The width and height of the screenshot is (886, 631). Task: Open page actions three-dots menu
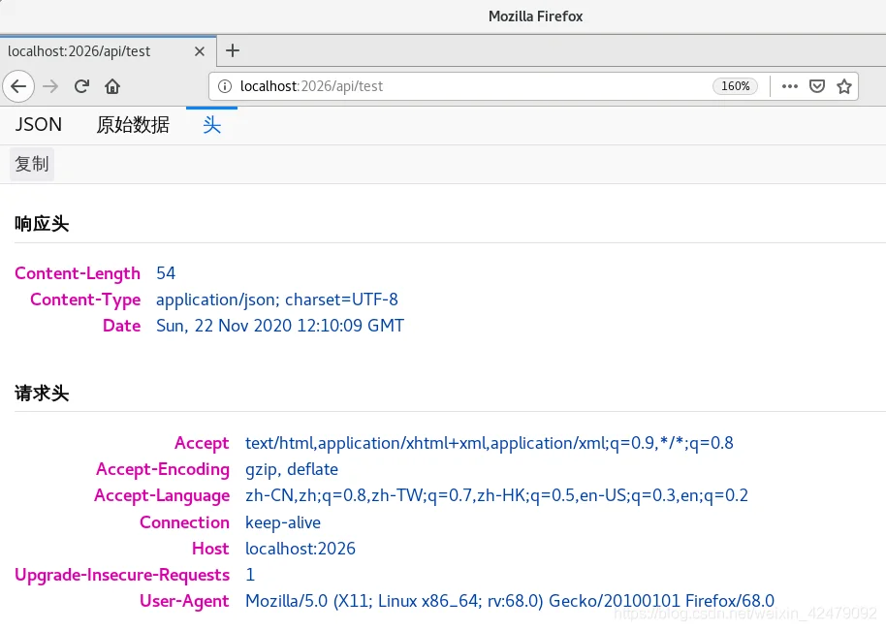click(x=789, y=86)
